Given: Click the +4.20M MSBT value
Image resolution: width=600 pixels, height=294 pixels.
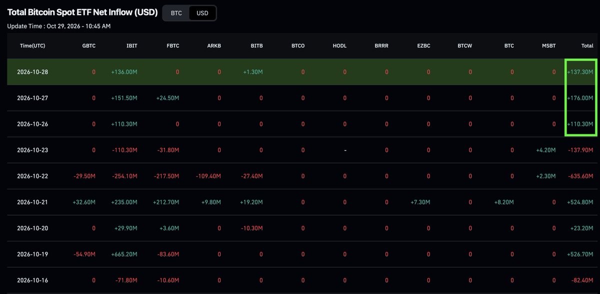Looking at the screenshot, I should 545,150.
